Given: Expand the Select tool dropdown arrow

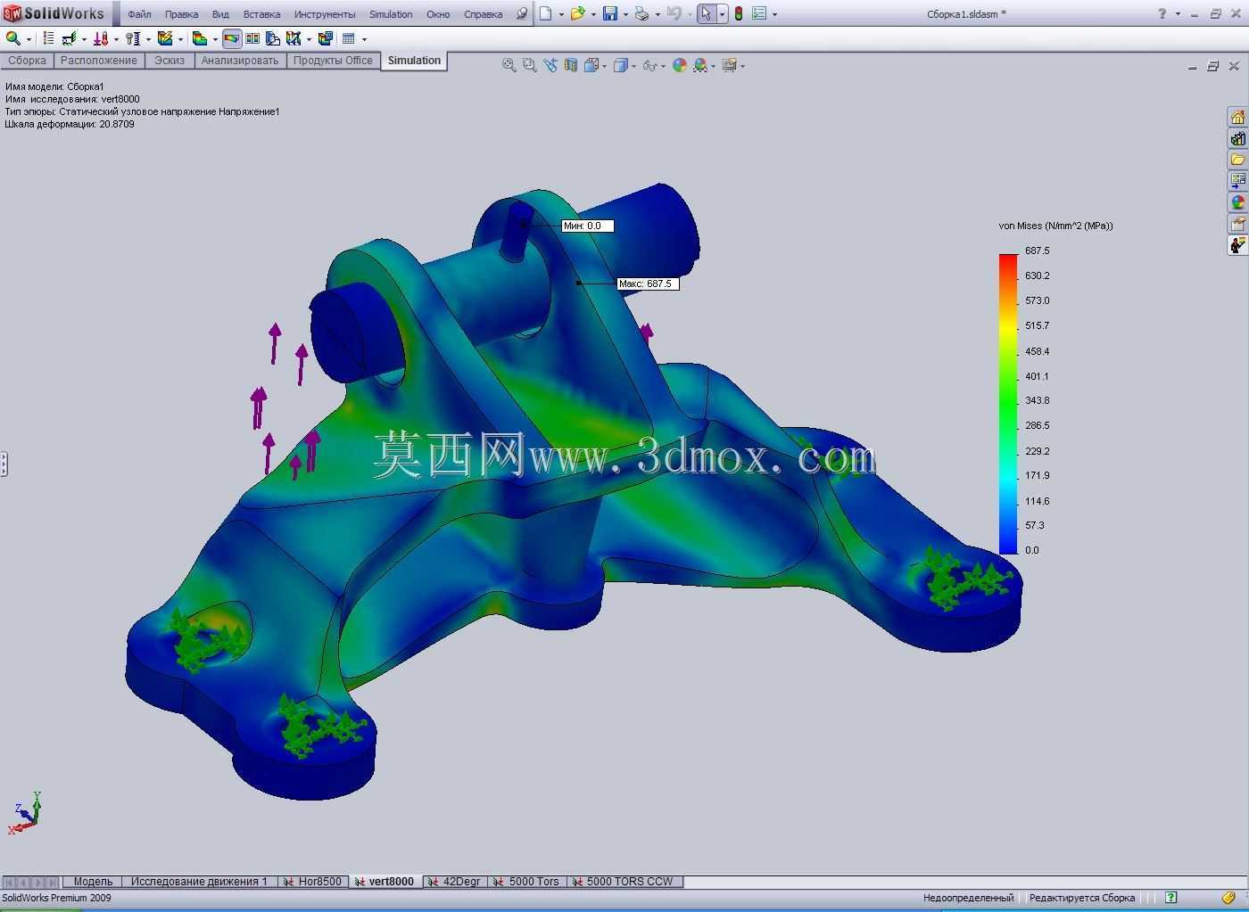Looking at the screenshot, I should [722, 14].
